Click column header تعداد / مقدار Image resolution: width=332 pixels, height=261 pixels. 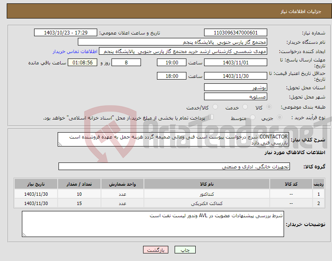click(79, 184)
